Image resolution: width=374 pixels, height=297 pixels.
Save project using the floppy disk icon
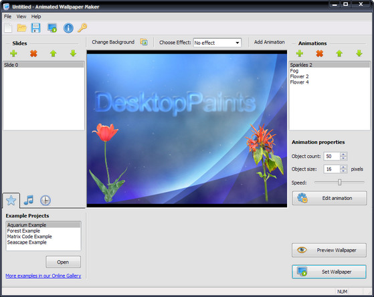pyautogui.click(x=35, y=28)
